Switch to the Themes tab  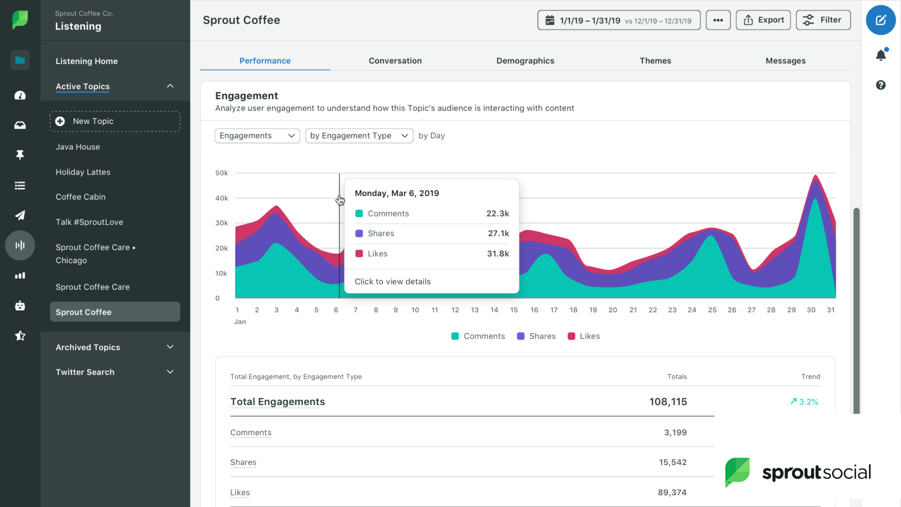click(x=655, y=61)
